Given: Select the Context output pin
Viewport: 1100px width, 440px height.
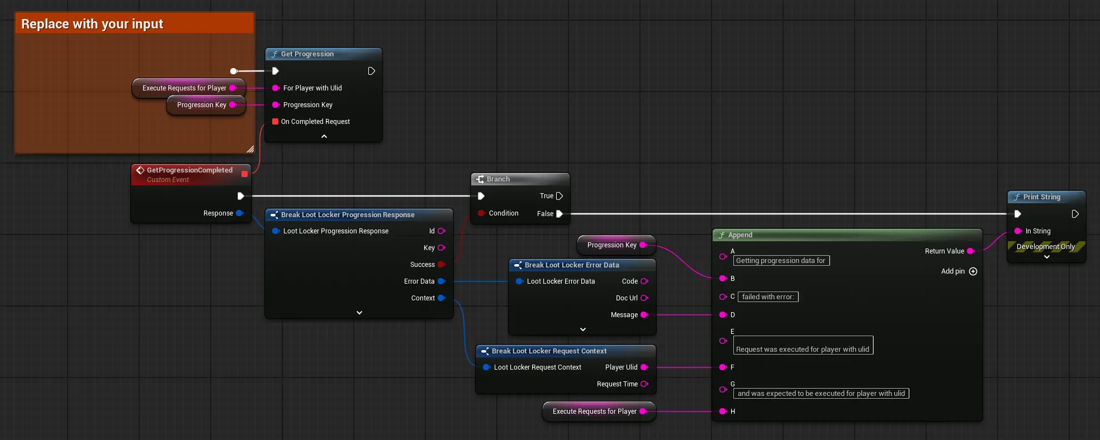Looking at the screenshot, I should point(442,298).
